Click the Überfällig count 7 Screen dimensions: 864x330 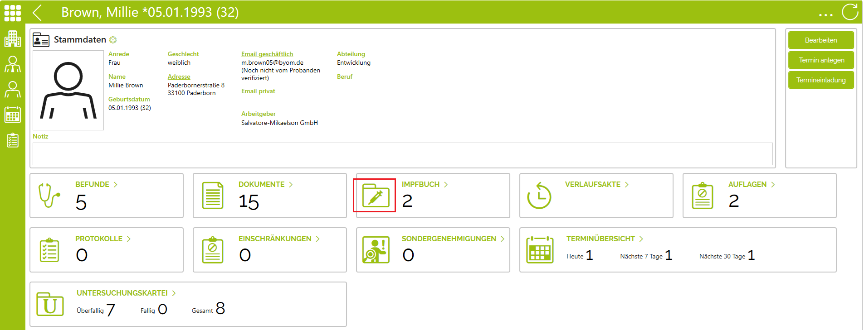(x=111, y=310)
